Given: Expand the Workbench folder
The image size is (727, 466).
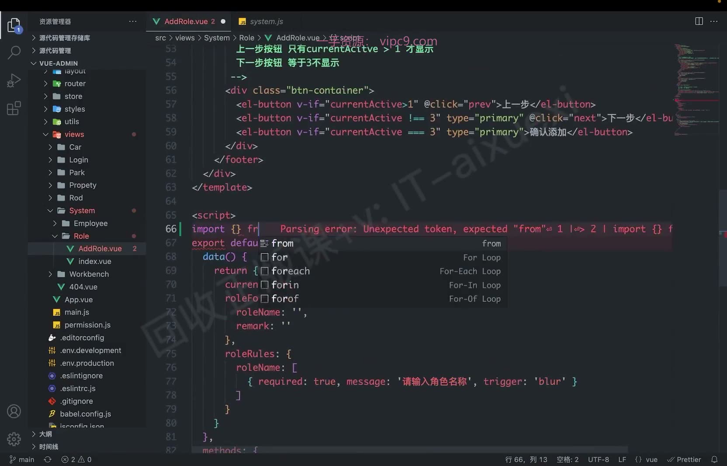Looking at the screenshot, I should point(89,274).
